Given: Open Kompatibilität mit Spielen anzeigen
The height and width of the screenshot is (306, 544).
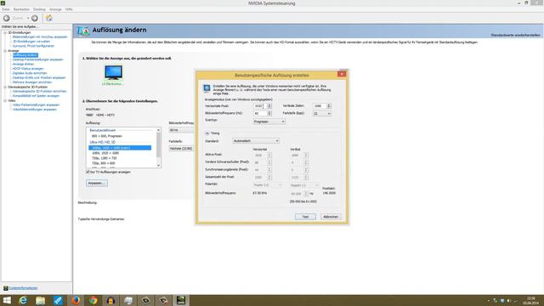Looking at the screenshot, I should [x=36, y=96].
